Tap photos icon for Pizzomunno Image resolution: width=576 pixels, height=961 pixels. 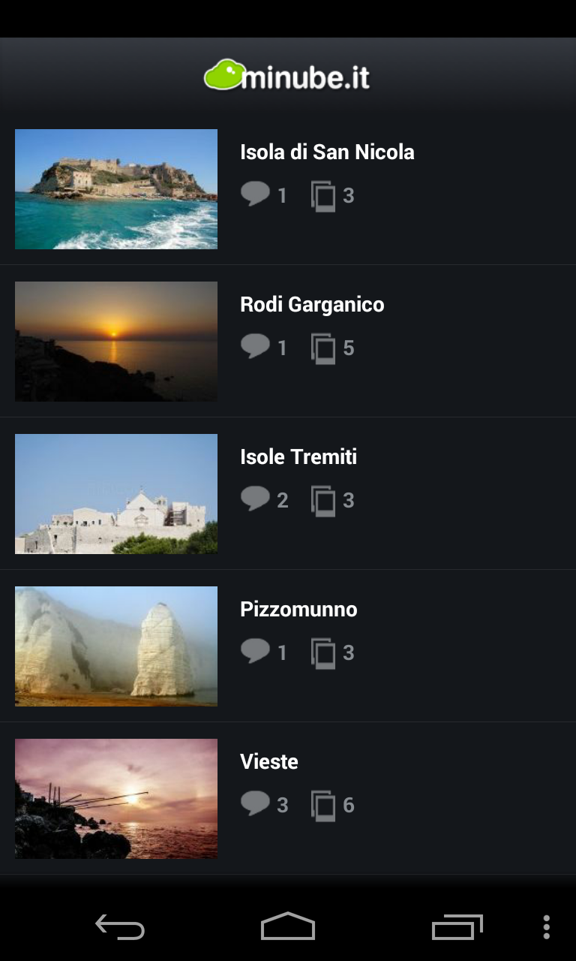click(x=323, y=653)
